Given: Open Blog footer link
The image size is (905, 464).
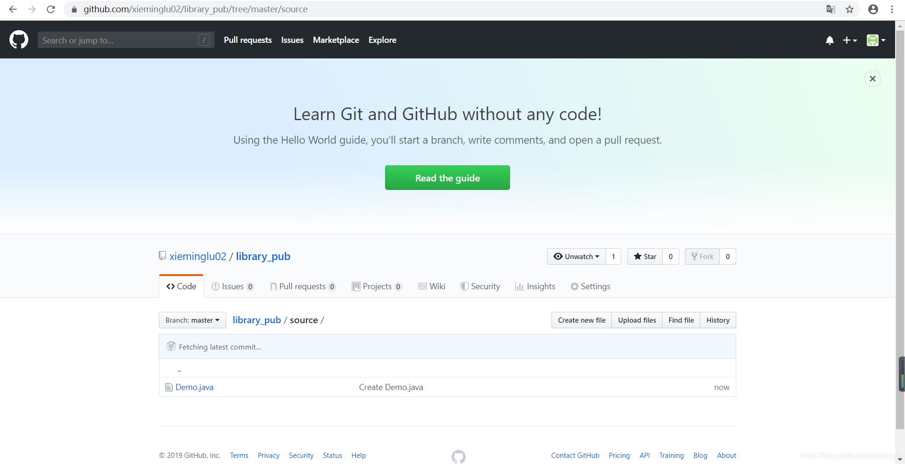Looking at the screenshot, I should [x=700, y=456].
